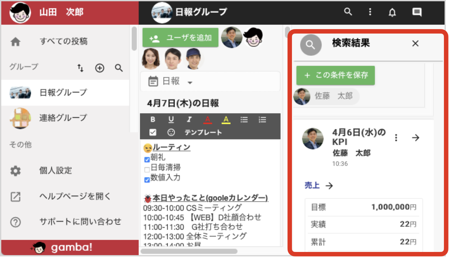Uncheck the 数値入力 checkbox

click(147, 180)
